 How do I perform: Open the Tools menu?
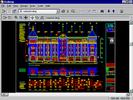point(40,6)
